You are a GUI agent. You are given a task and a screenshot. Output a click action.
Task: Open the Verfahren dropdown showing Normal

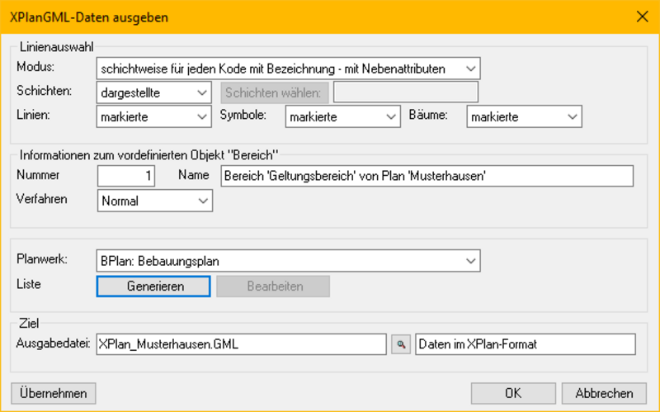click(155, 201)
